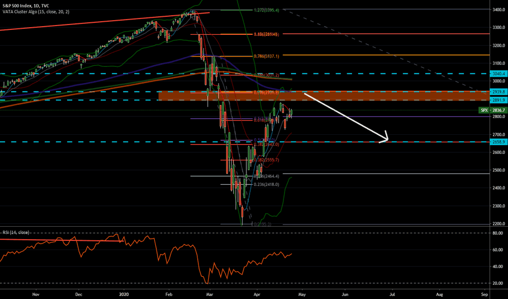508x299 pixels.
Task: Click the 2939.8 price level tag
Action: (x=499, y=92)
